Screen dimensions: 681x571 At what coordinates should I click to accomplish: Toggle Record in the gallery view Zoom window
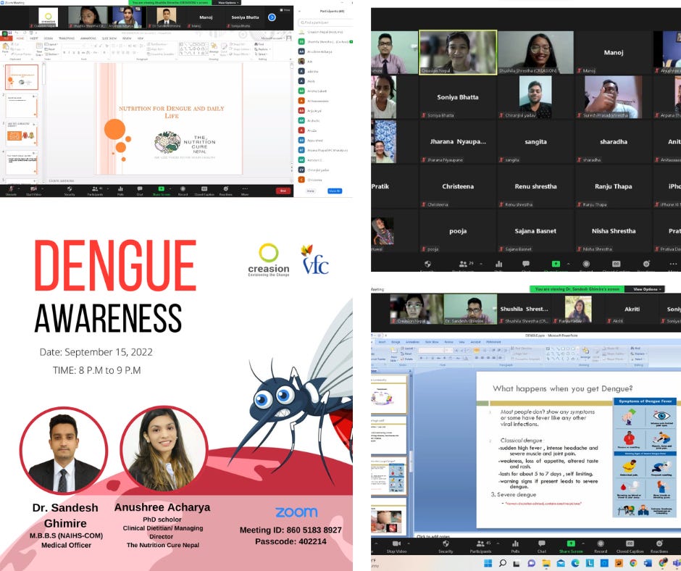[x=586, y=264]
